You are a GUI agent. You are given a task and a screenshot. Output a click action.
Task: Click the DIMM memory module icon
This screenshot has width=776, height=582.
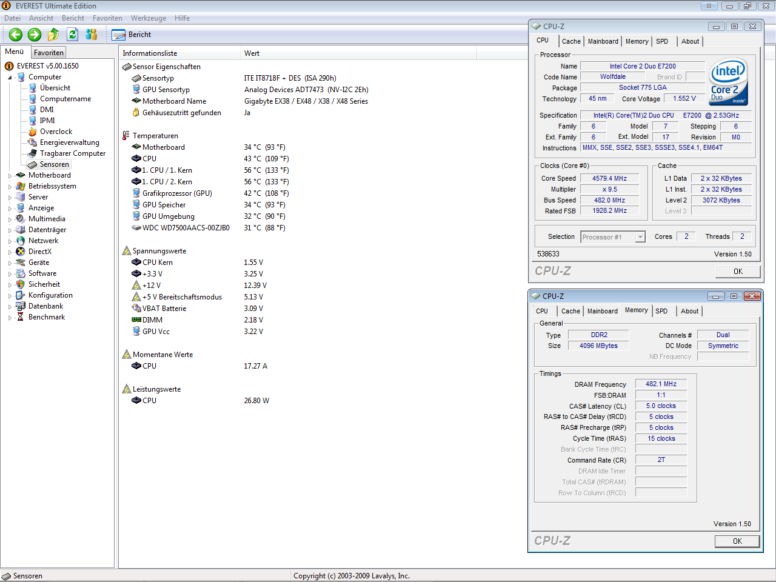click(x=136, y=320)
